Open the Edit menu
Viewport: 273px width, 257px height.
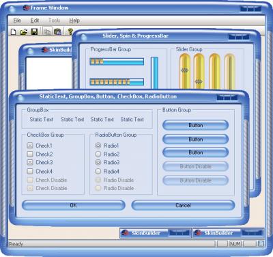(x=35, y=21)
